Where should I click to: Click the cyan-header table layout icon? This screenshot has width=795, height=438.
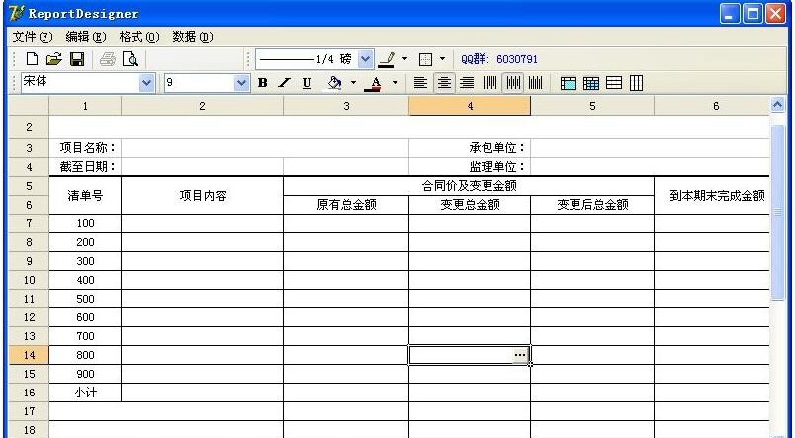tap(569, 84)
